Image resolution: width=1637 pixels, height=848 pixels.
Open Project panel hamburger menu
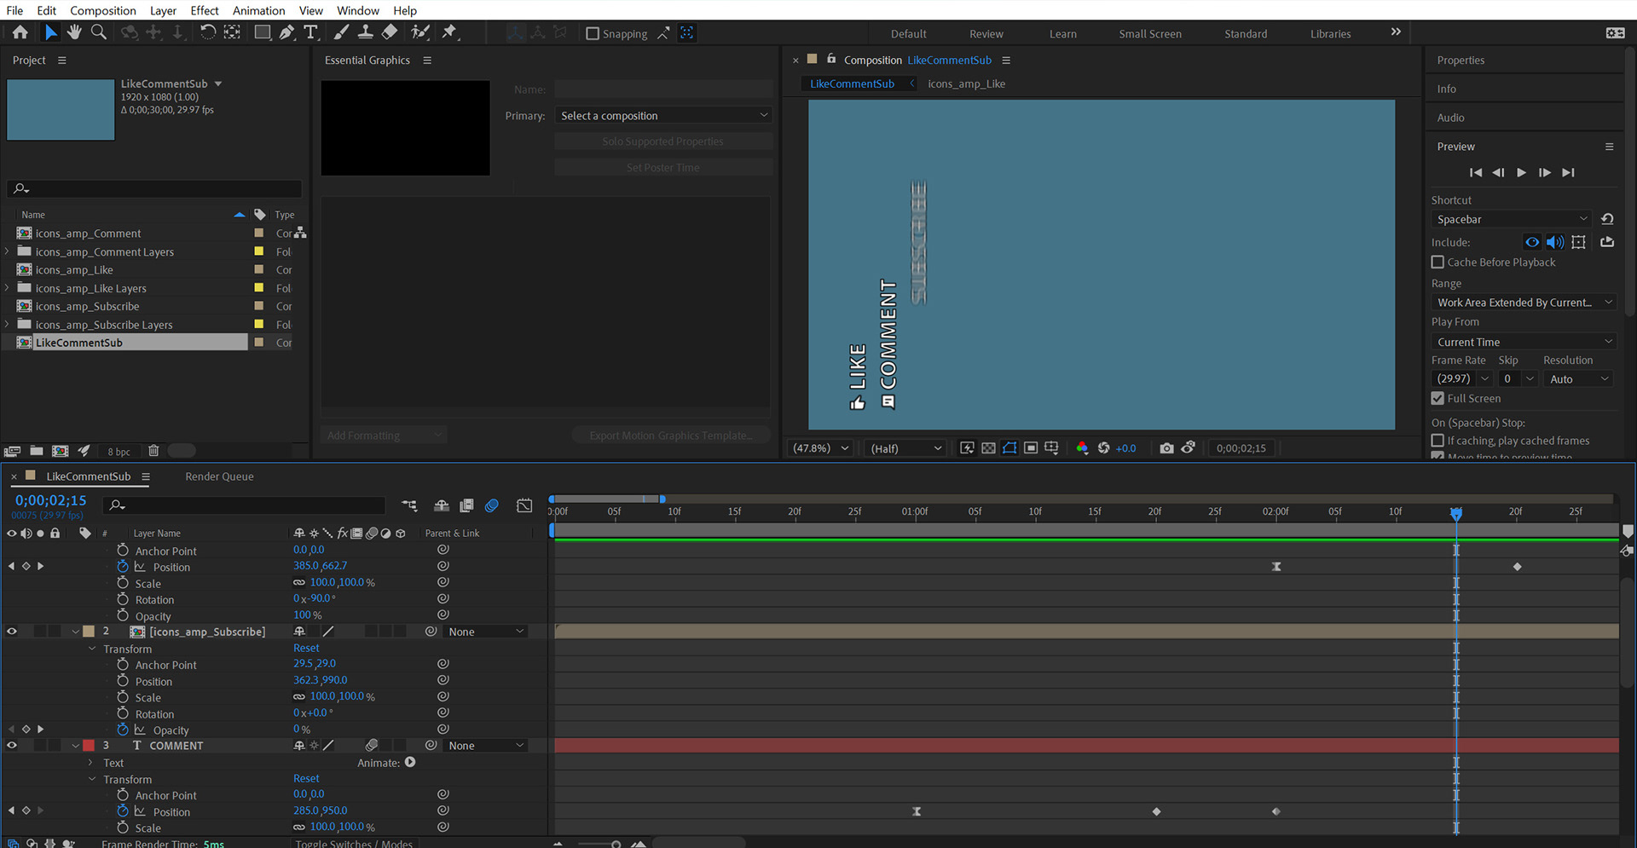point(61,61)
